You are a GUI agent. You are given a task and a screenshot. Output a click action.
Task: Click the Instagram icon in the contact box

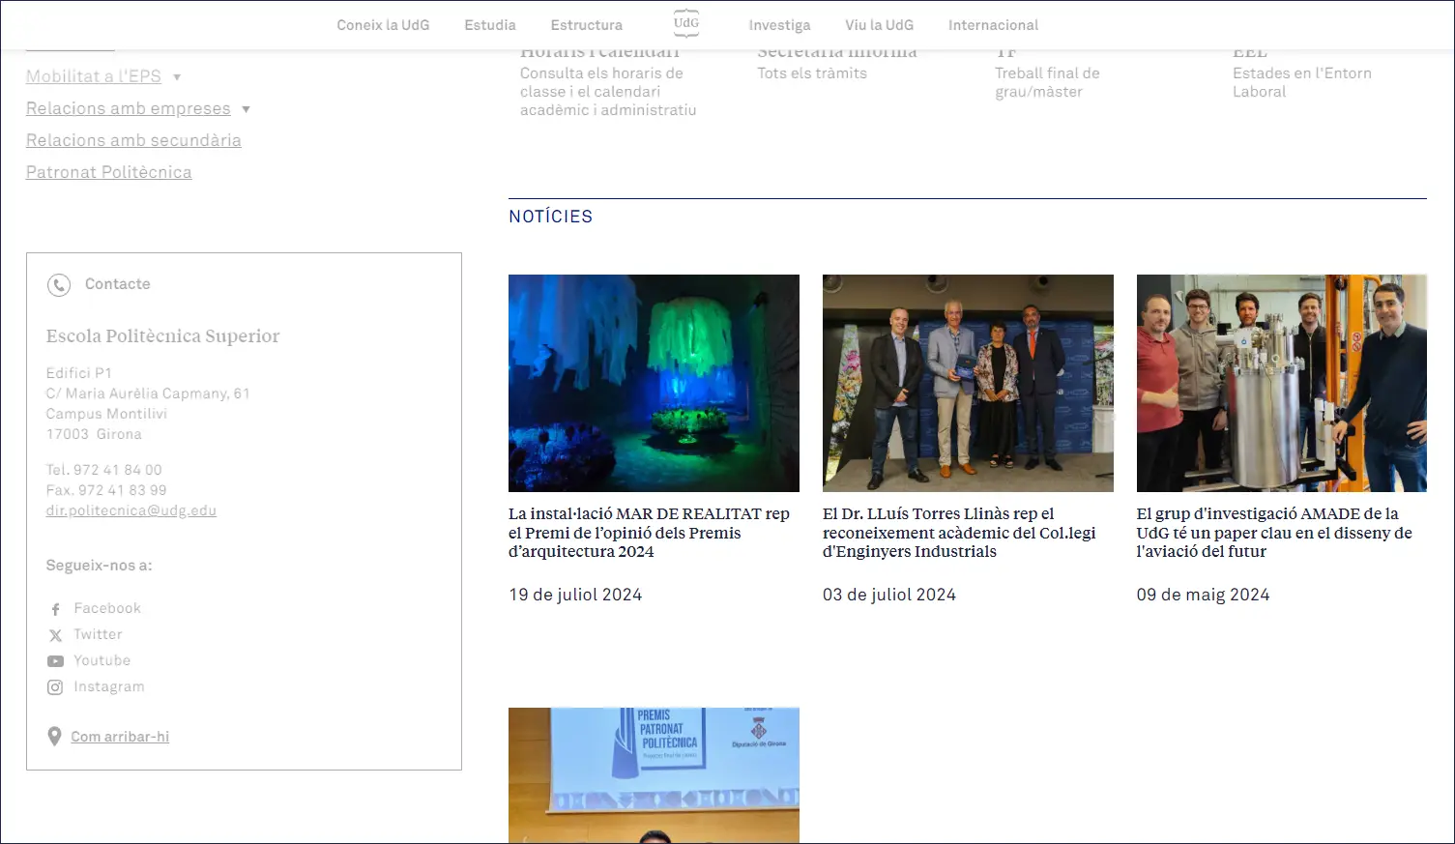point(55,687)
